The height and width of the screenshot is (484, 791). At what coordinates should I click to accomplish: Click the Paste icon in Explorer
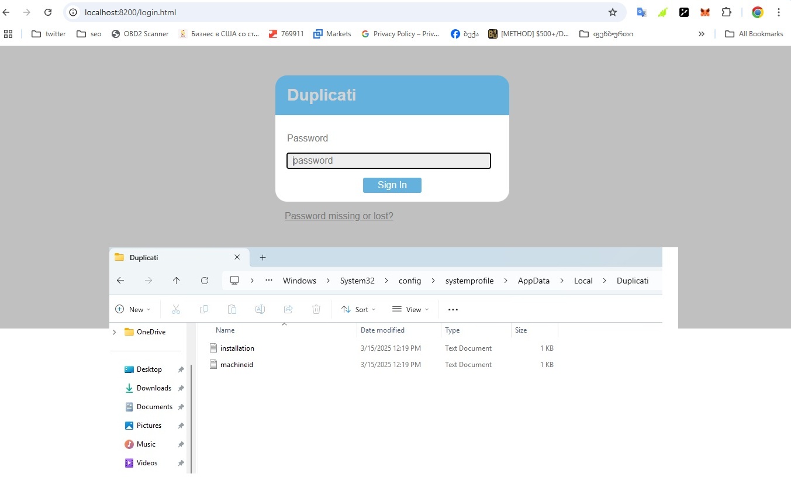point(232,309)
